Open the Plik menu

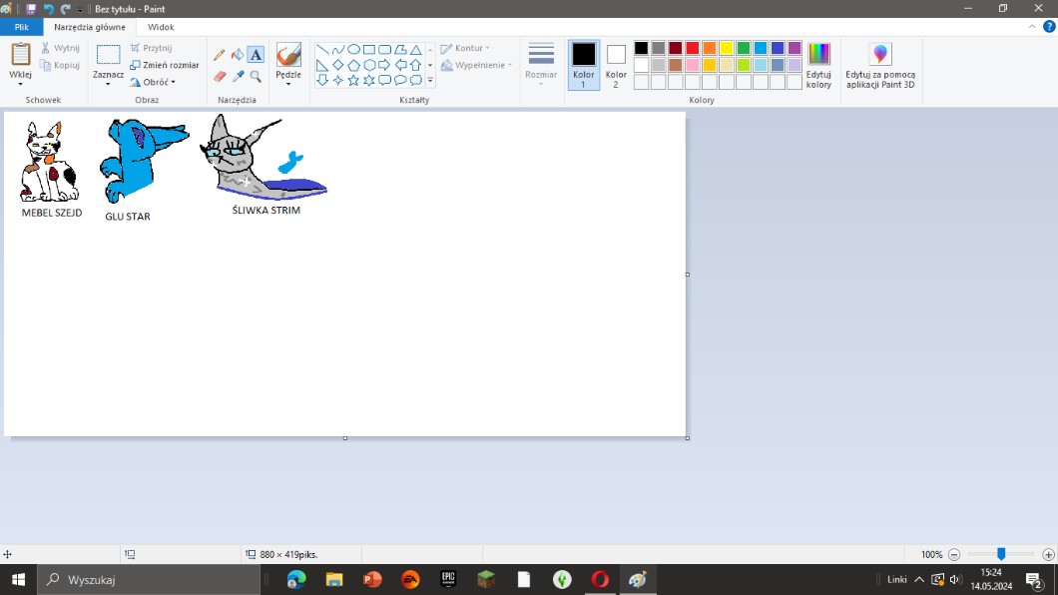point(21,28)
